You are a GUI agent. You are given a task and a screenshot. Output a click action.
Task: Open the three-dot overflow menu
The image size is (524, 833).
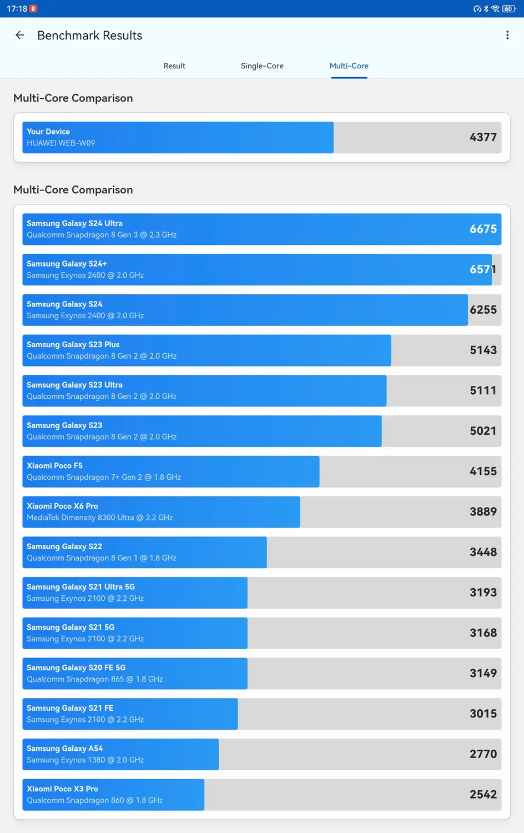507,35
